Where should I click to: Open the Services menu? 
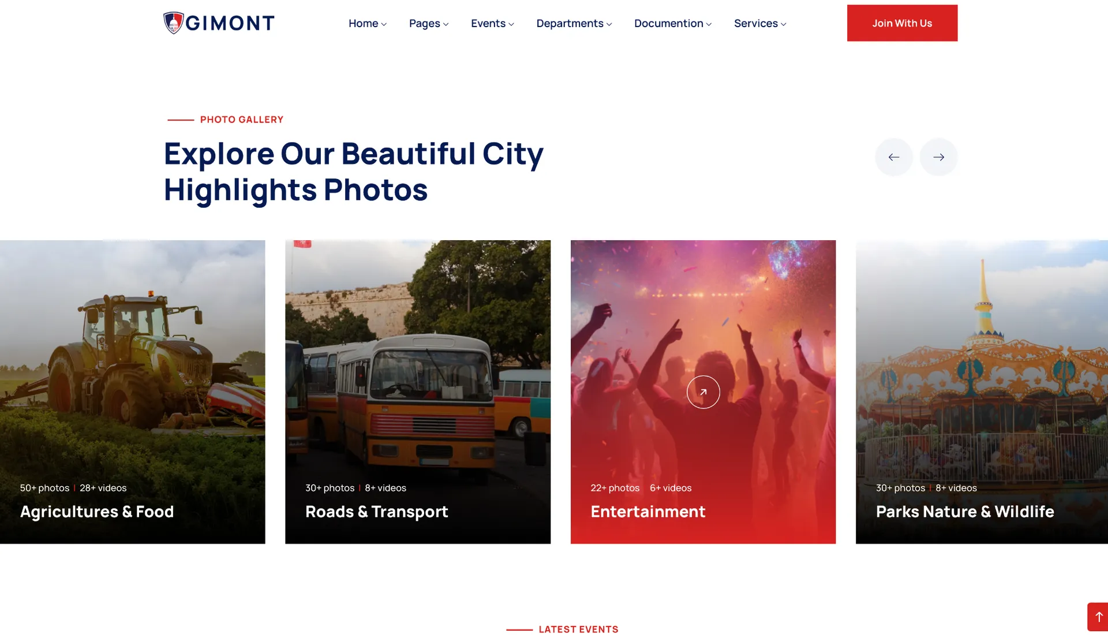[x=760, y=23]
